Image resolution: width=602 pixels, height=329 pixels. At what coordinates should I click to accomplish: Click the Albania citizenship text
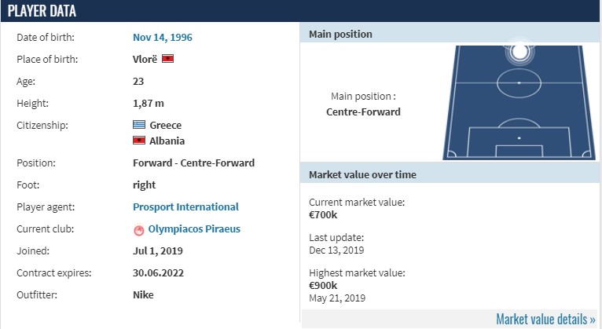(167, 141)
